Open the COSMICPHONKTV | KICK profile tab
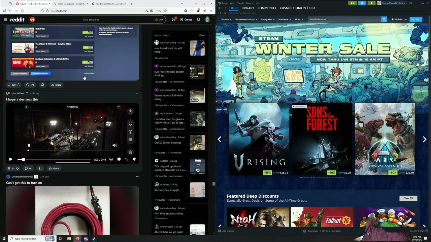Screen dimensions: 431x242 click(298, 8)
